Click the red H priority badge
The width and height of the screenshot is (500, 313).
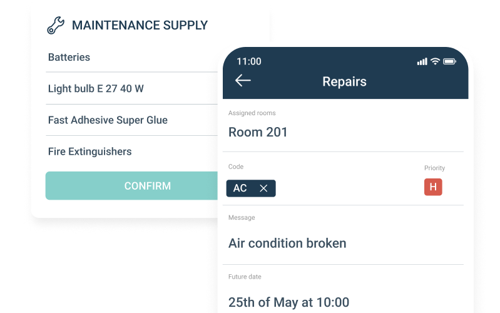click(432, 187)
